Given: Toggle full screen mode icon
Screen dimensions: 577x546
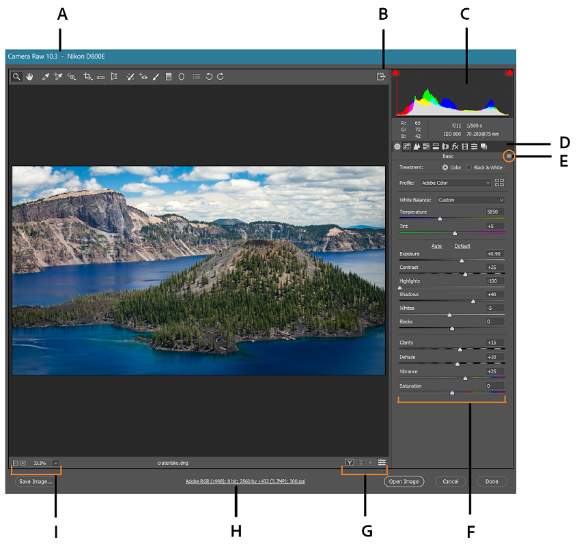Looking at the screenshot, I should [x=381, y=76].
